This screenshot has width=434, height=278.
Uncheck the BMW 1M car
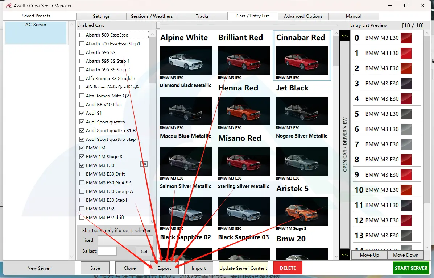82,148
